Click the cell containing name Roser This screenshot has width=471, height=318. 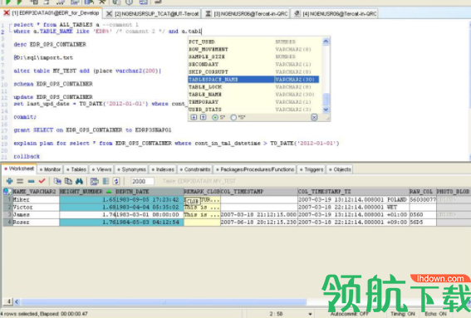coord(36,223)
